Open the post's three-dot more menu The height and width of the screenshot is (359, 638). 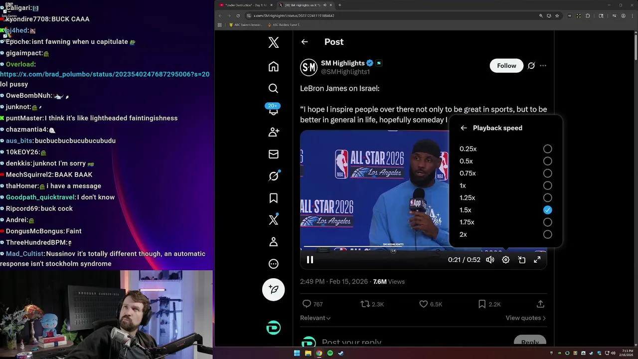point(543,66)
